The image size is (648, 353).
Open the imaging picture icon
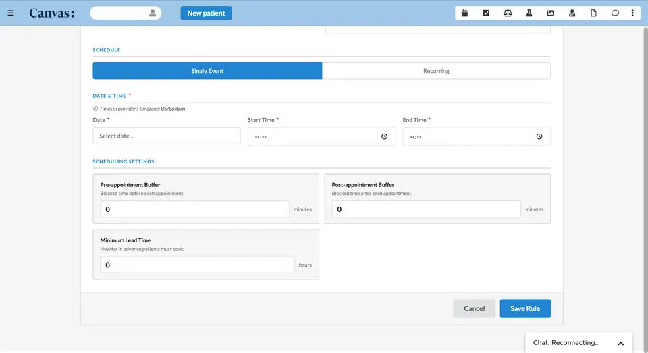[x=551, y=13]
